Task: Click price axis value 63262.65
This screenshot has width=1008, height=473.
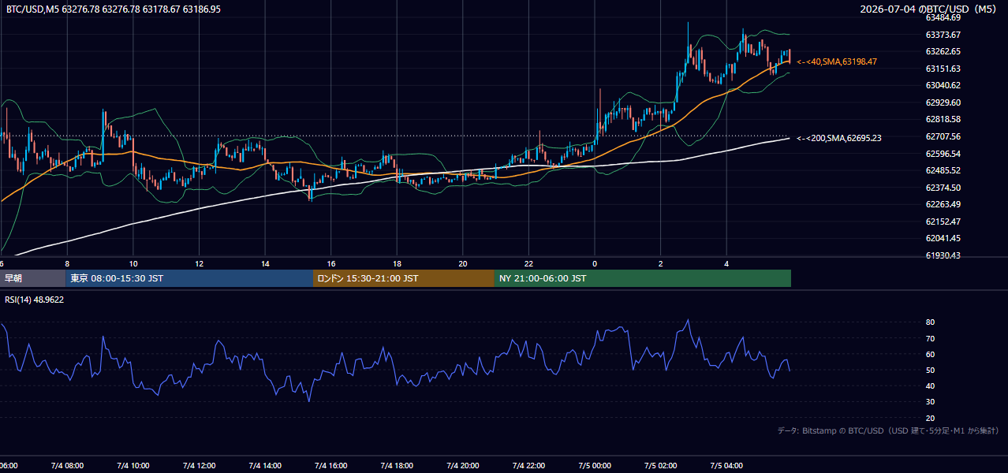Action: coord(943,51)
